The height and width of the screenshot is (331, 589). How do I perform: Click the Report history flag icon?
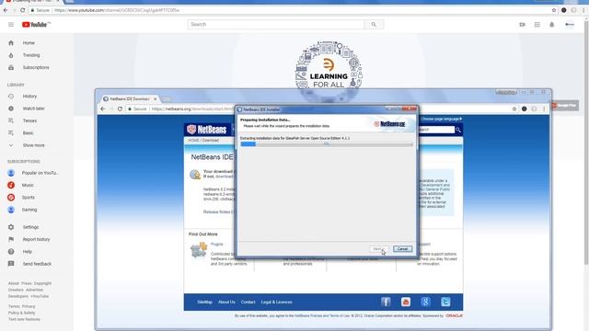pos(11,239)
